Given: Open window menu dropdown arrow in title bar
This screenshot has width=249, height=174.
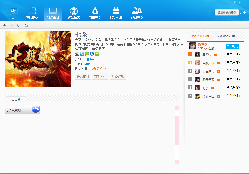Looking at the screenshot, I should point(235,2).
